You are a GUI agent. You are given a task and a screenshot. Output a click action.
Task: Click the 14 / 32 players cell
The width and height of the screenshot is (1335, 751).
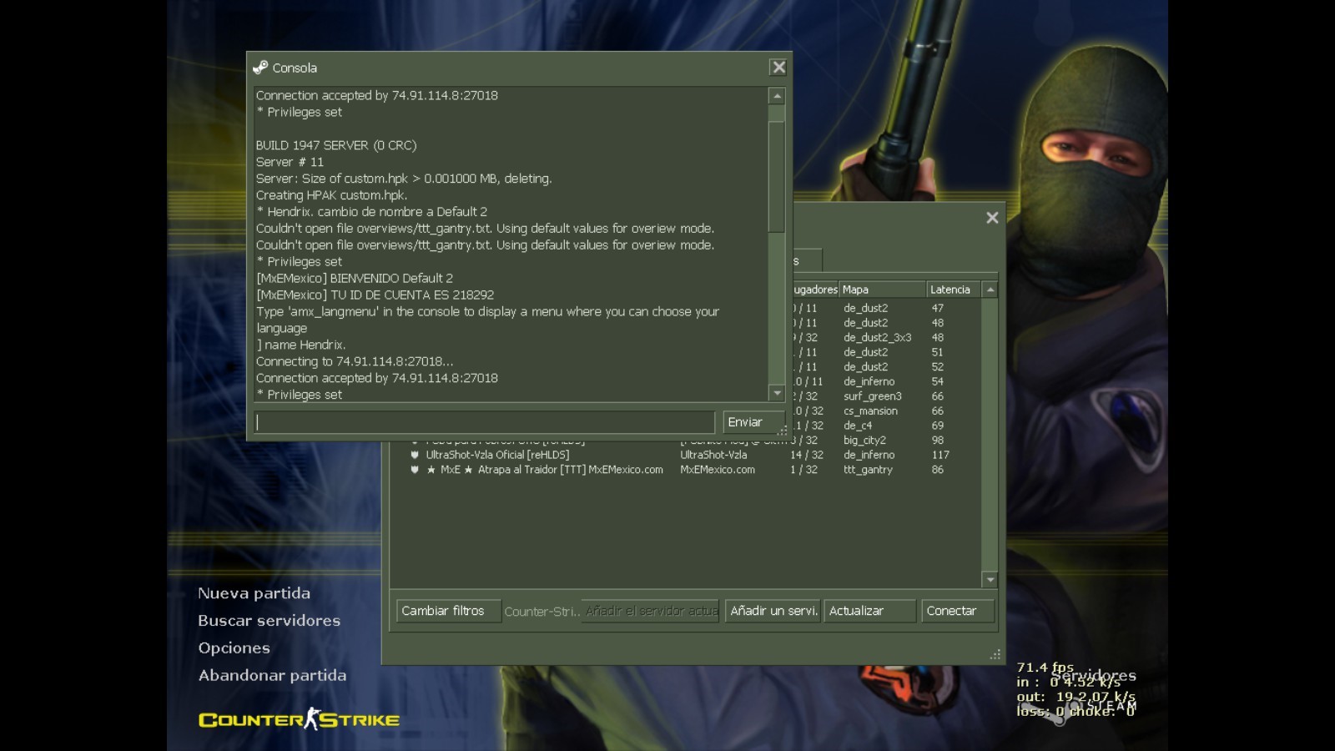[x=807, y=455]
